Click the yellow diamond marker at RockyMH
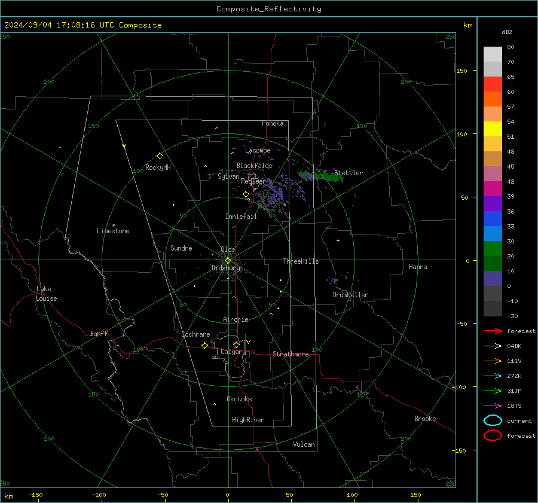 point(160,156)
